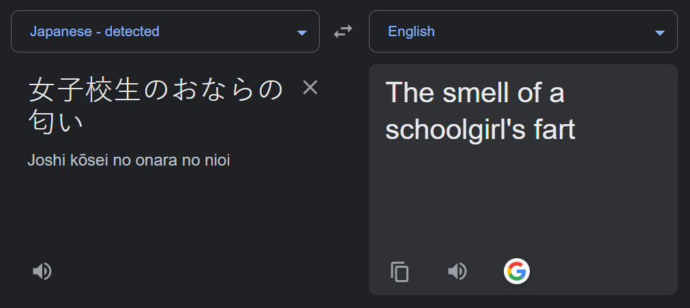This screenshot has width=690, height=308.
Task: Click the Google logo icon
Action: tap(517, 271)
